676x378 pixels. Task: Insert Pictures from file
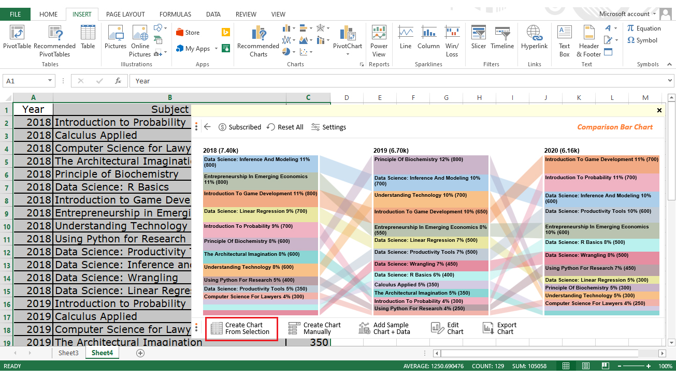point(116,37)
